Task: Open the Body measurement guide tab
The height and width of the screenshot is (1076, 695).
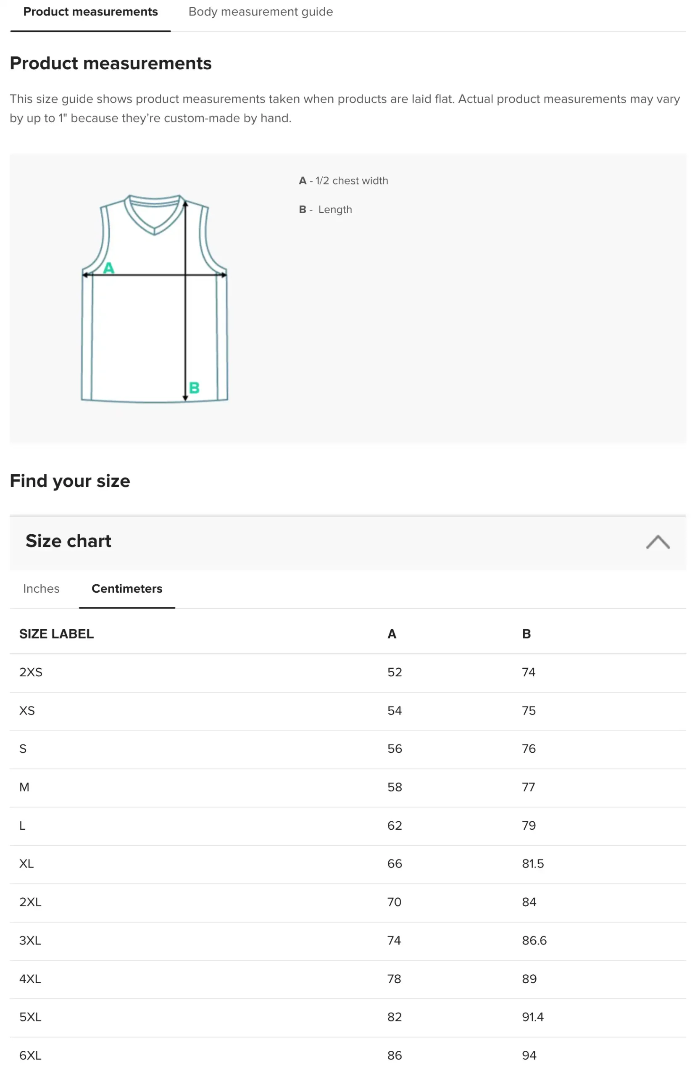Action: pos(261,12)
